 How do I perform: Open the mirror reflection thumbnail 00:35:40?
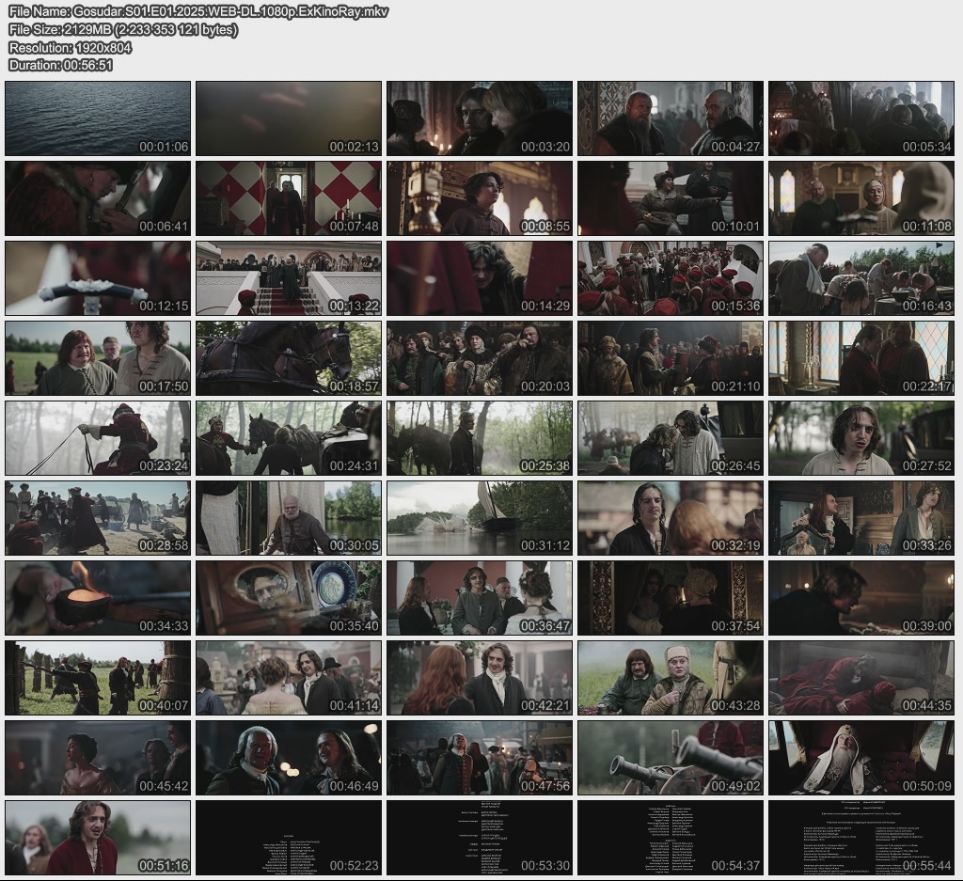click(289, 598)
